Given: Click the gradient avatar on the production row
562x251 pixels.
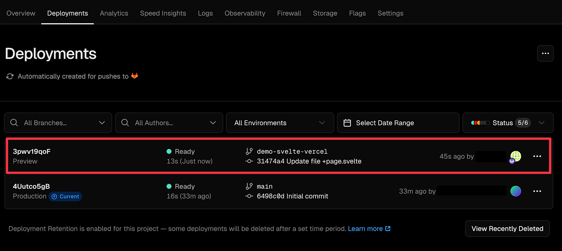Looking at the screenshot, I should coord(516,191).
